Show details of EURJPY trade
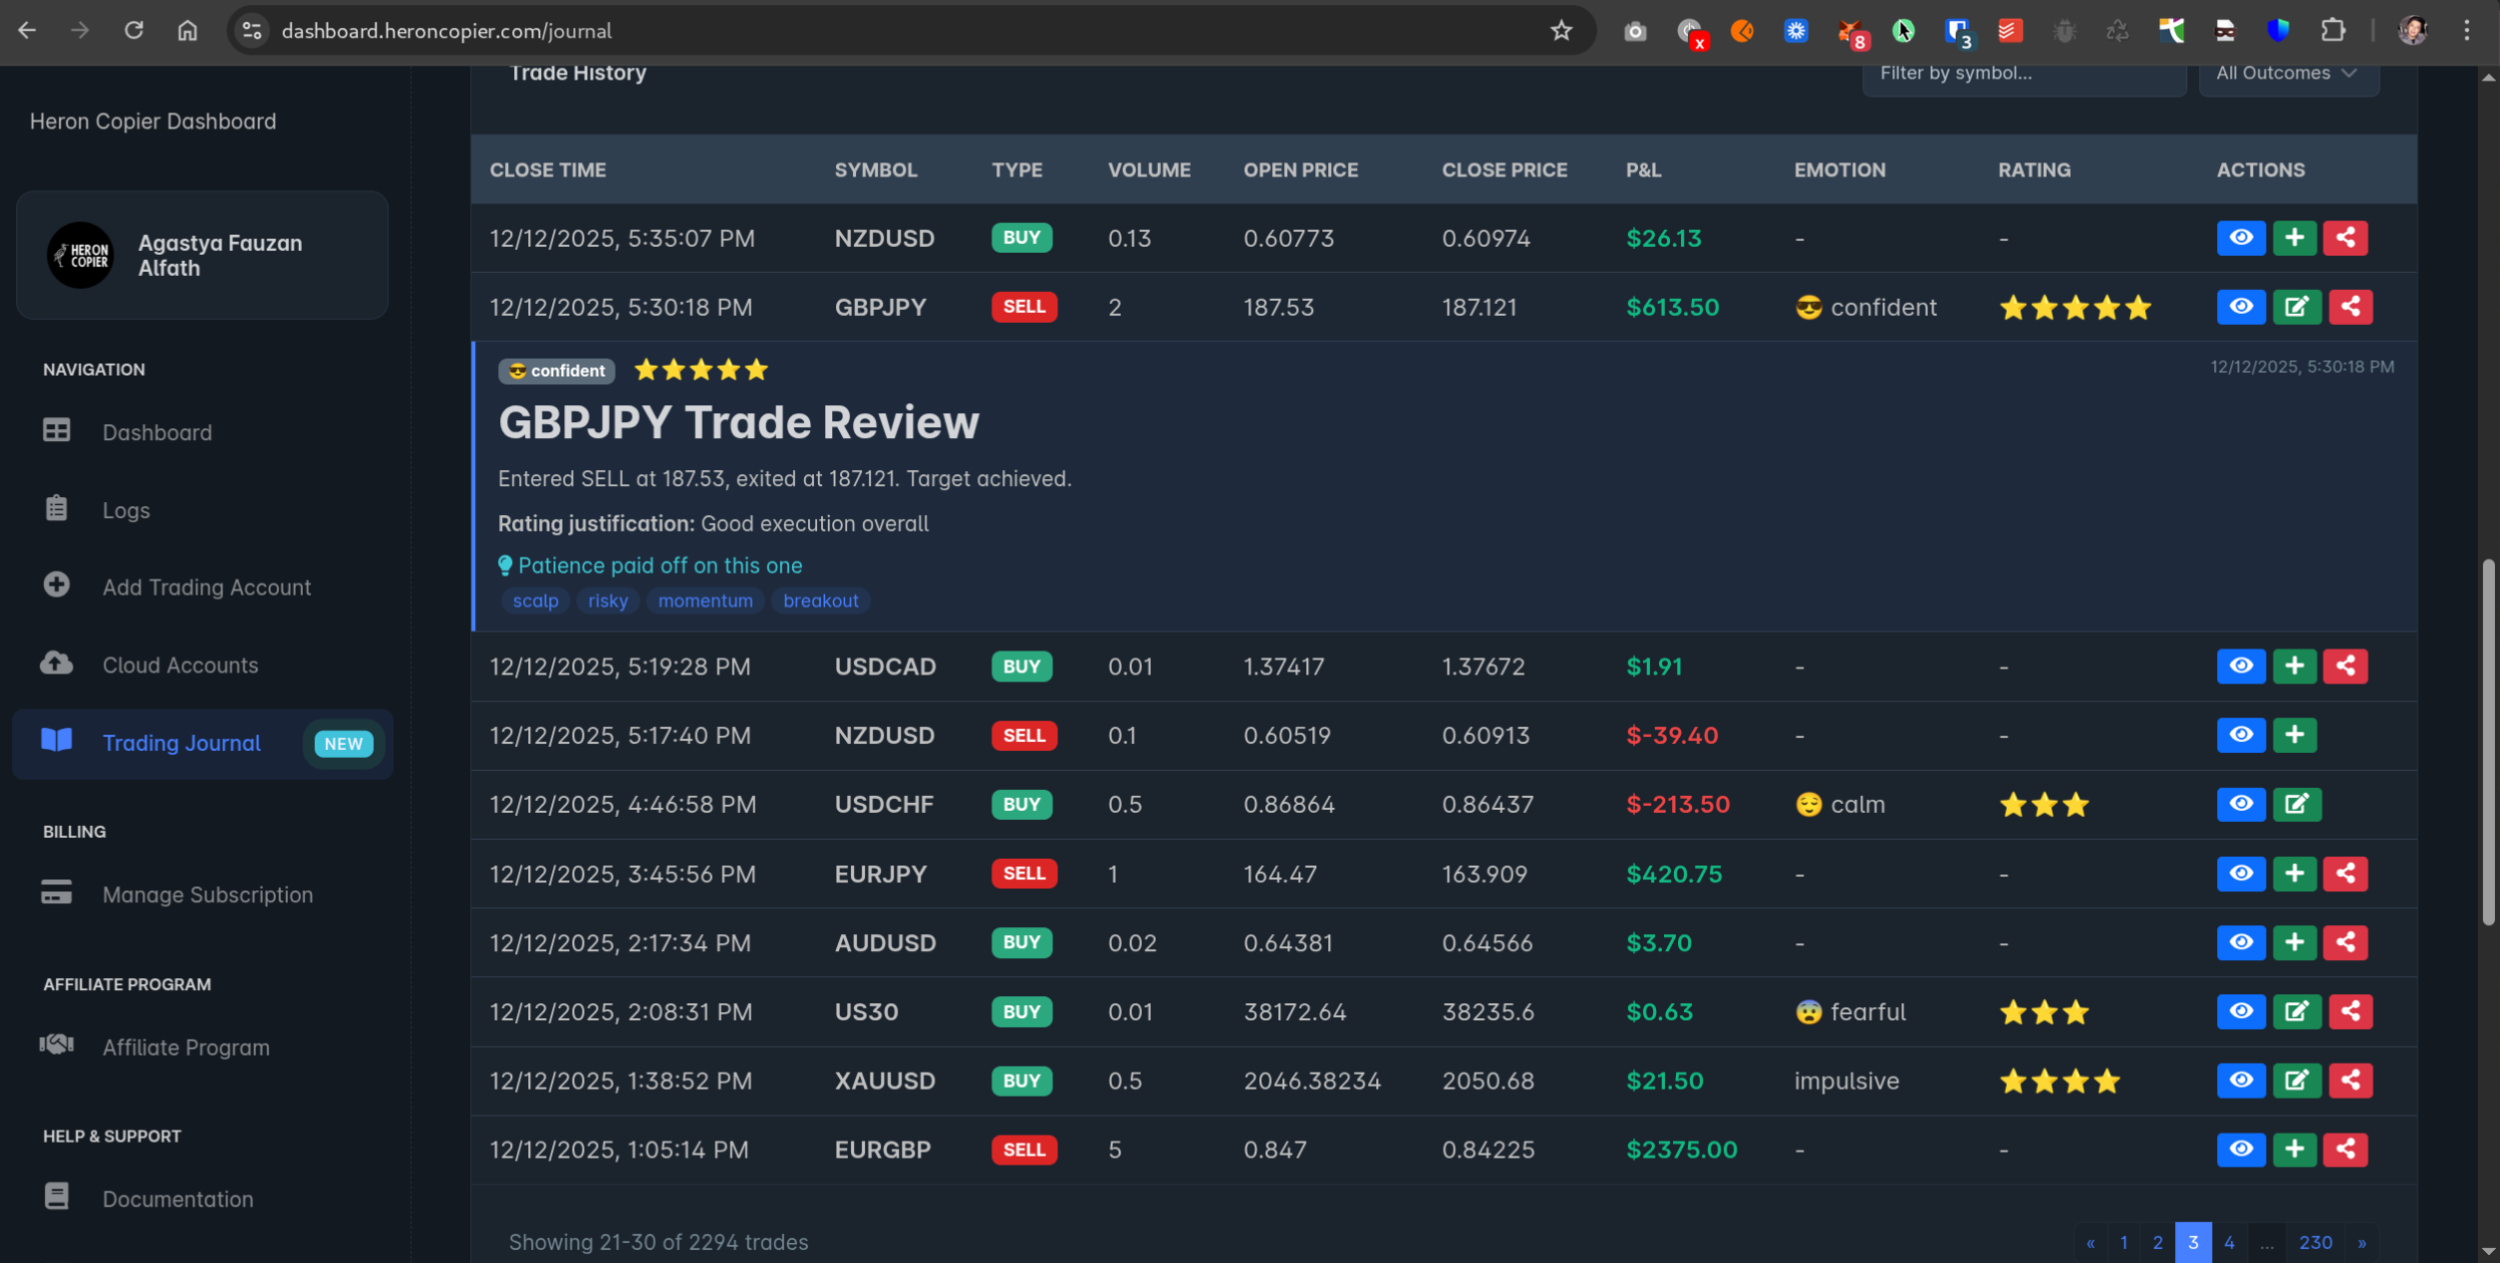2500x1263 pixels. [2240, 874]
